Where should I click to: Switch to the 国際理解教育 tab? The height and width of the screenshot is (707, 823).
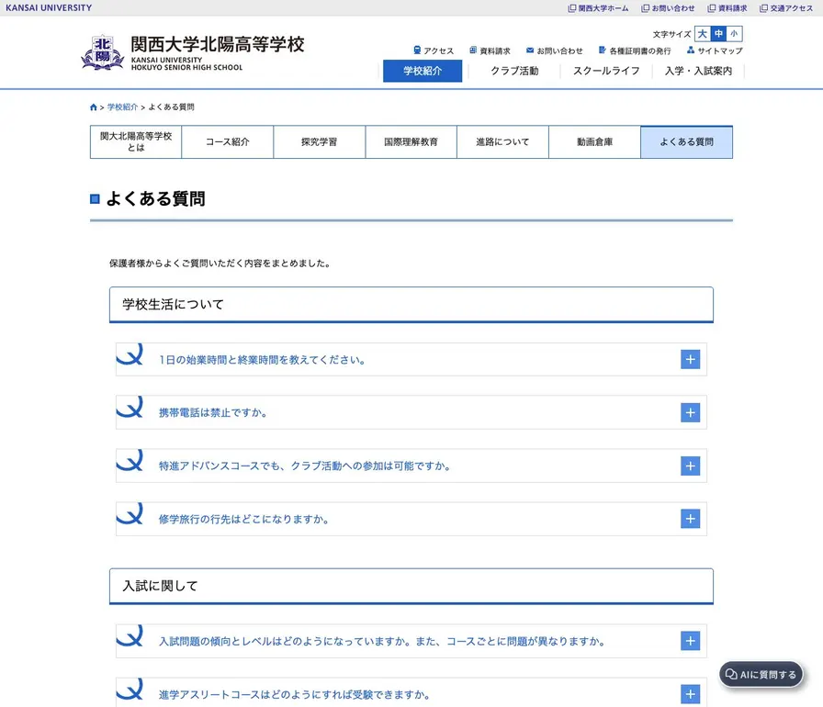tap(411, 141)
